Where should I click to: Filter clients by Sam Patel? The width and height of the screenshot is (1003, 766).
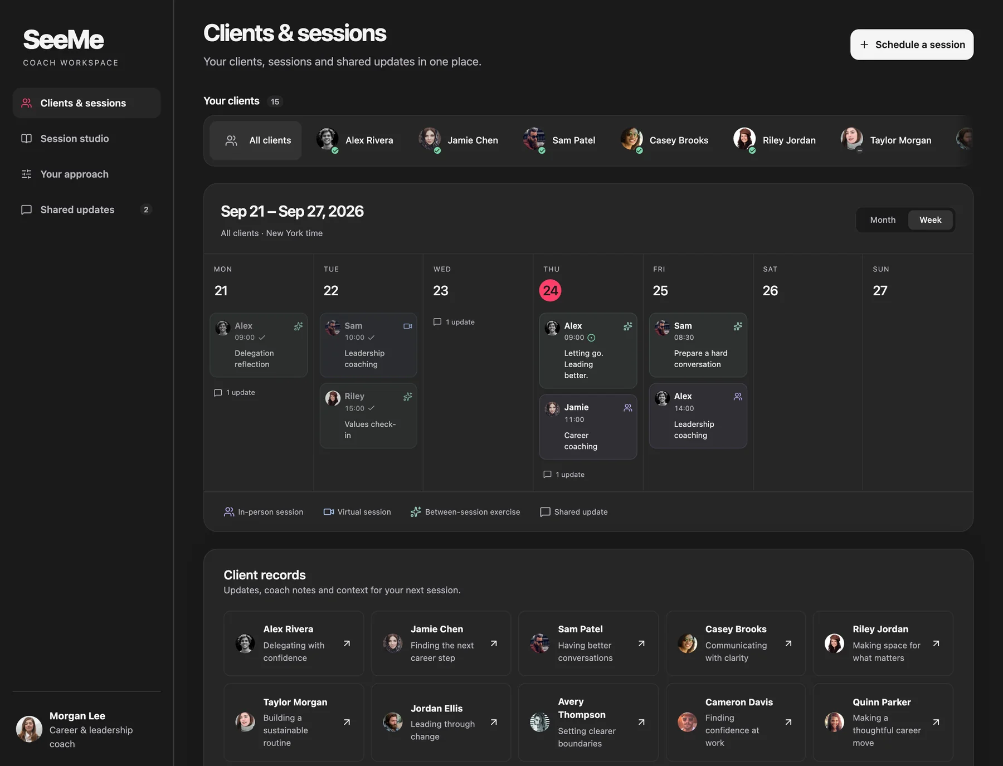pos(559,140)
